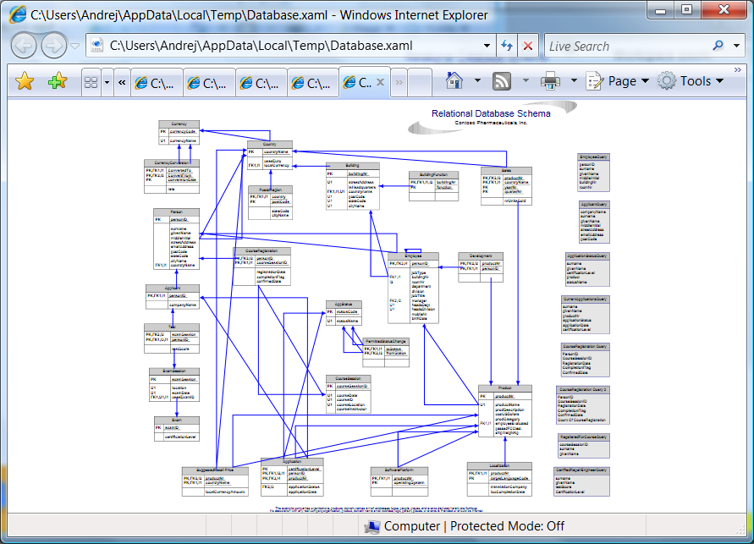754x544 pixels.
Task: Click the Print icon
Action: pos(550,81)
